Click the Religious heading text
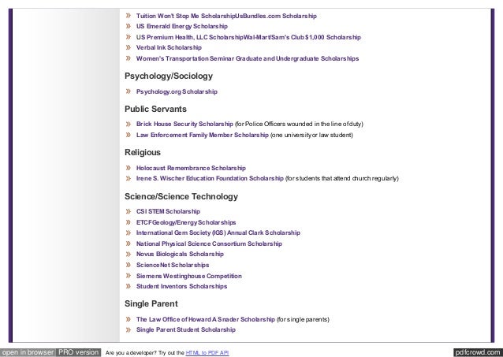This screenshot has height=357, width=503. coord(143,152)
